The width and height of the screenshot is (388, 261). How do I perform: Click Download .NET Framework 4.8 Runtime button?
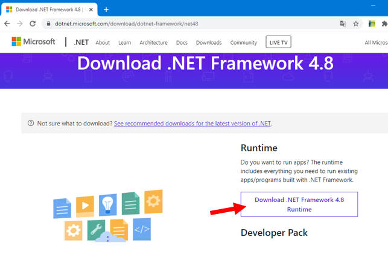(x=299, y=204)
